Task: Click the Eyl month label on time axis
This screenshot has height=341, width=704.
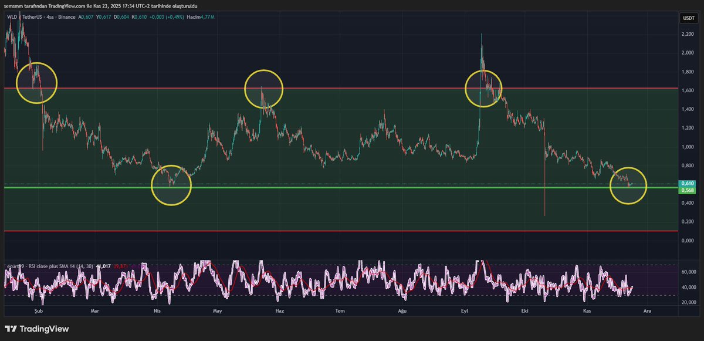Action: 464,310
